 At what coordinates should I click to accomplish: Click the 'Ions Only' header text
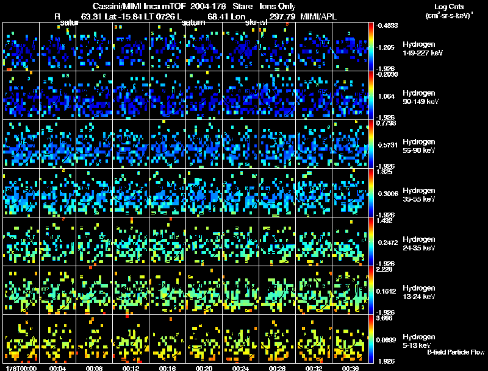278,7
